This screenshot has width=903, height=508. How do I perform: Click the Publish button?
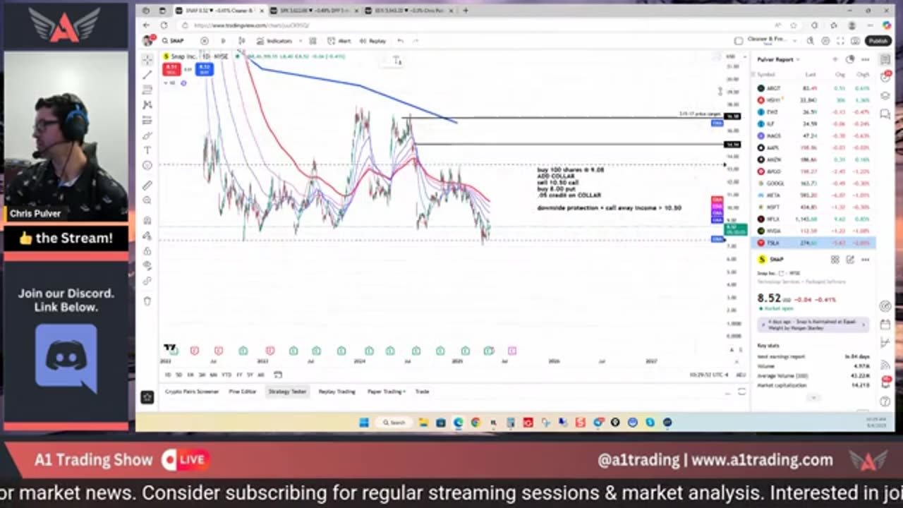pos(878,41)
